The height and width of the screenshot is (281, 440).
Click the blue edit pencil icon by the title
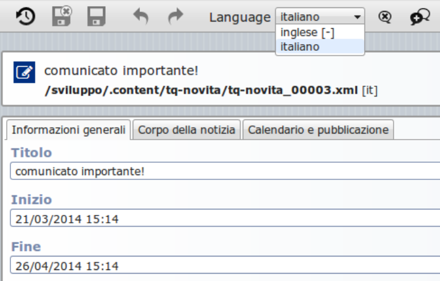pyautogui.click(x=24, y=72)
